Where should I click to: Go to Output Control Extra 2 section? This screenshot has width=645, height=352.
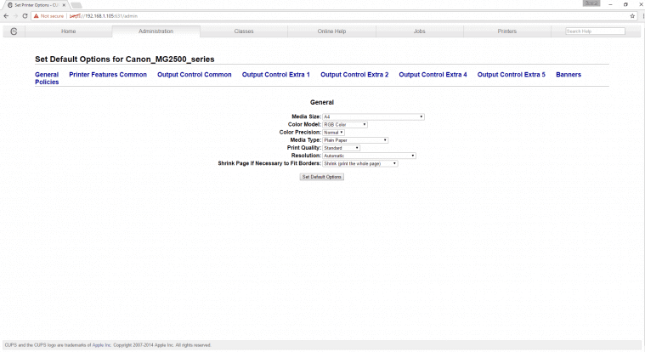point(354,75)
